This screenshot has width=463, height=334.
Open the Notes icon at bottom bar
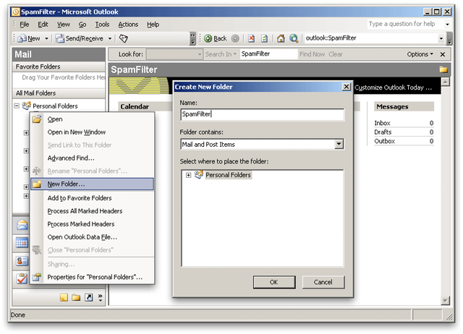click(64, 297)
